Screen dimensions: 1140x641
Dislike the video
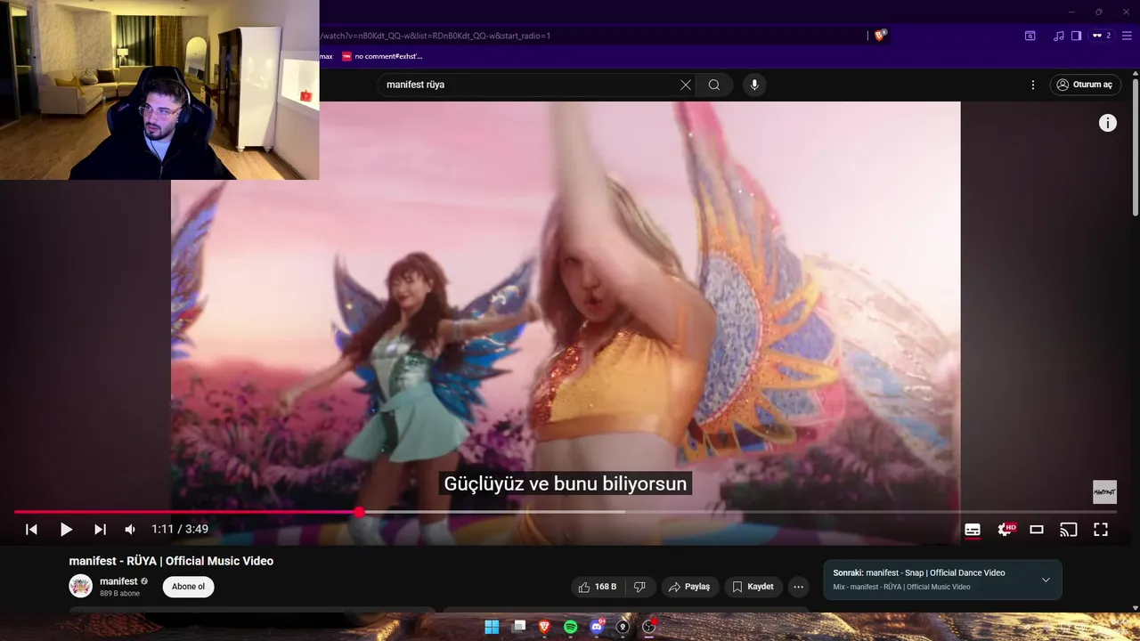coord(639,587)
